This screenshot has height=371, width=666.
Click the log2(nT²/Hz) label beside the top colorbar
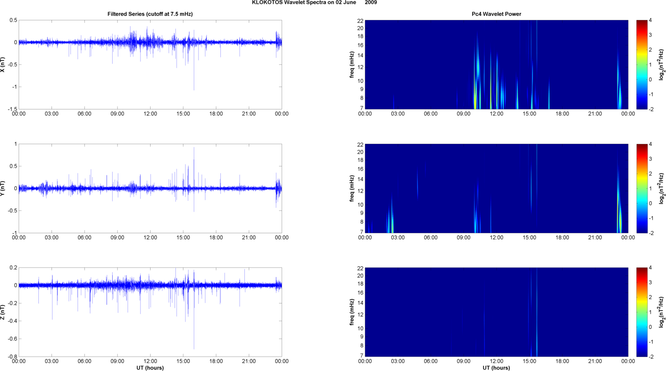(662, 65)
